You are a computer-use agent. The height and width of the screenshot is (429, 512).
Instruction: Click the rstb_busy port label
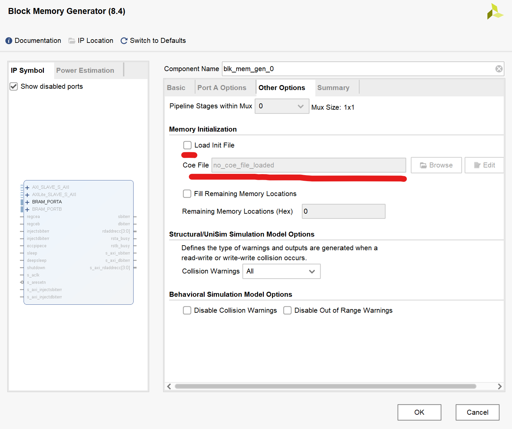(120, 246)
